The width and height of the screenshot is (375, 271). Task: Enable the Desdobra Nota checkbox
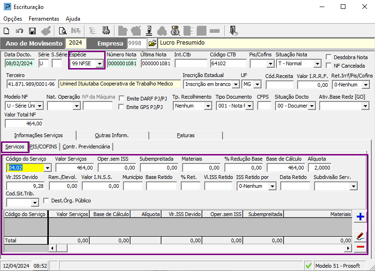coord(329,57)
